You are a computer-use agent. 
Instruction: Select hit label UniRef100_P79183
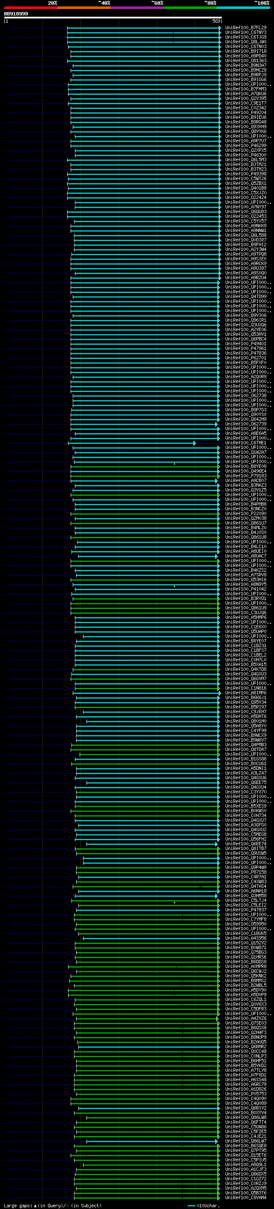pyautogui.click(x=246, y=476)
